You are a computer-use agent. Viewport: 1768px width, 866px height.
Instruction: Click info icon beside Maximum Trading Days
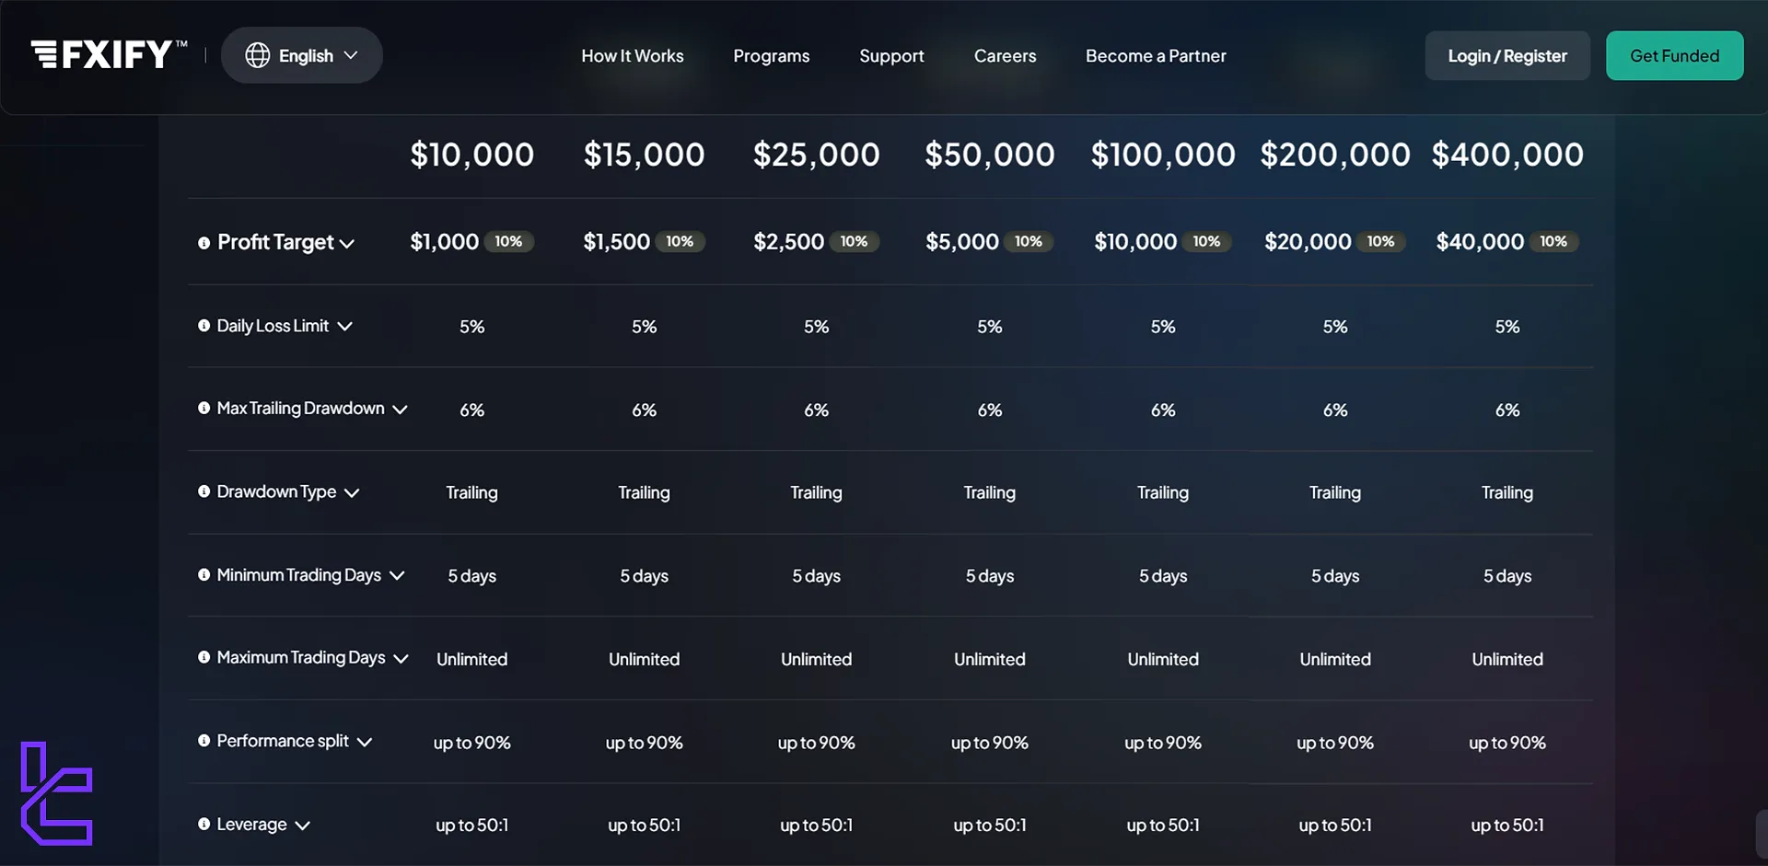(204, 657)
